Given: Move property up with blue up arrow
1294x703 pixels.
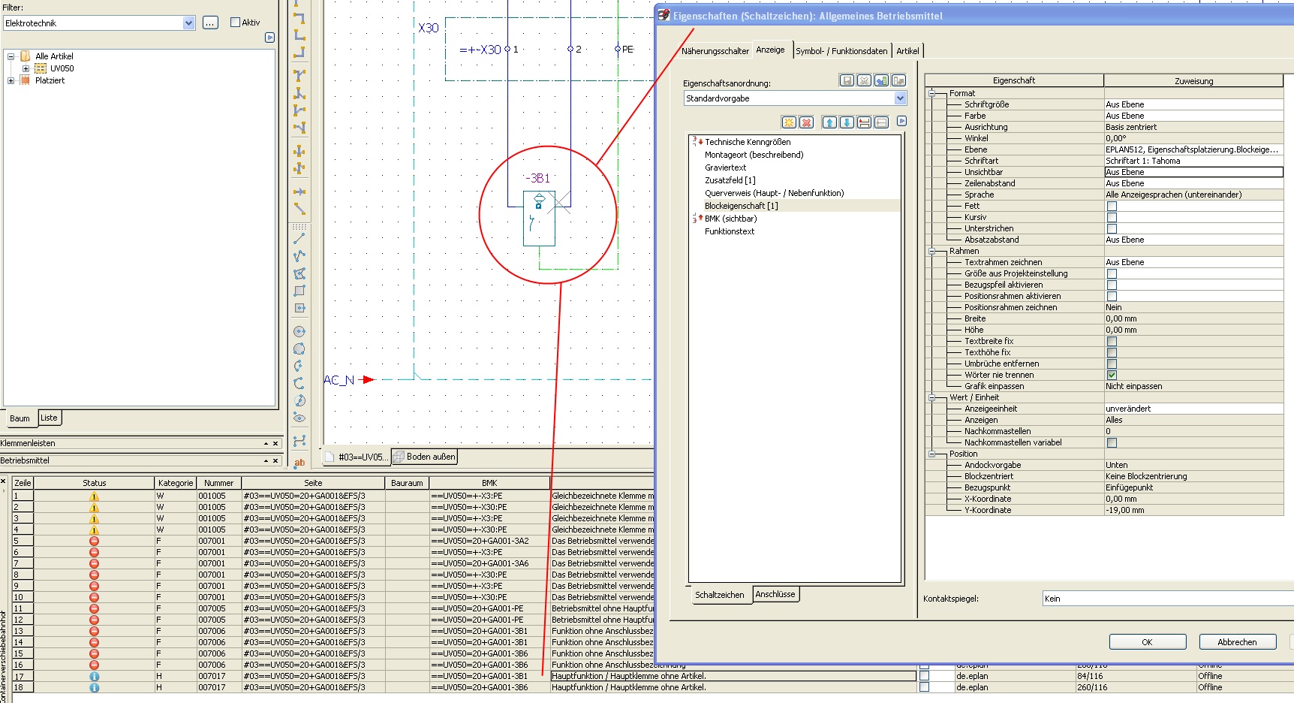Looking at the screenshot, I should click(829, 122).
